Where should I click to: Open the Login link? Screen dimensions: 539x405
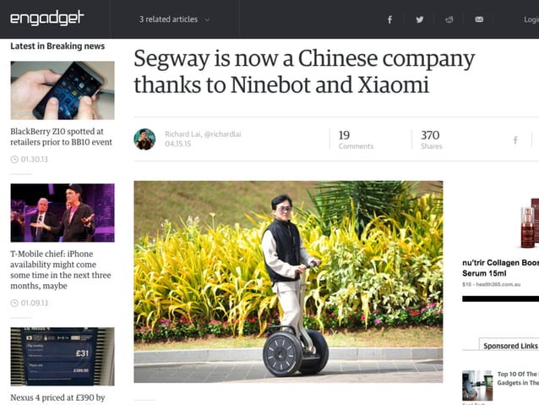click(x=531, y=19)
